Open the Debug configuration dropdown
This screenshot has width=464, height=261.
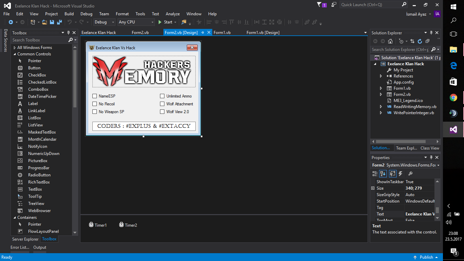(x=104, y=22)
